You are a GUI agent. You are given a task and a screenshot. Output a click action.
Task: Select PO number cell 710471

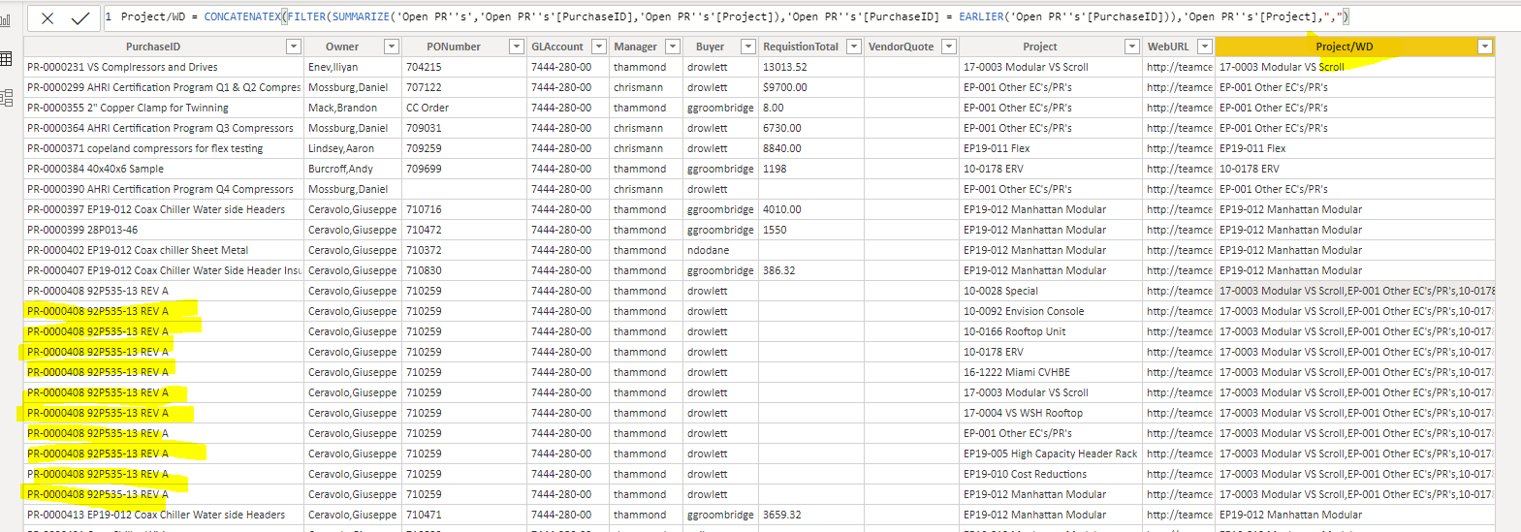click(463, 515)
